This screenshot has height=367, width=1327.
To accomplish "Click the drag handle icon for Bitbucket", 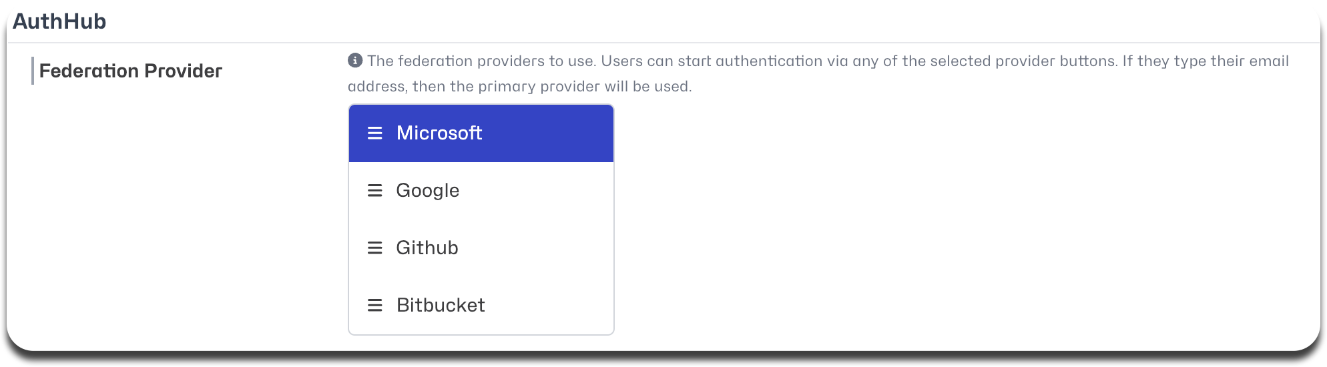I will point(375,306).
